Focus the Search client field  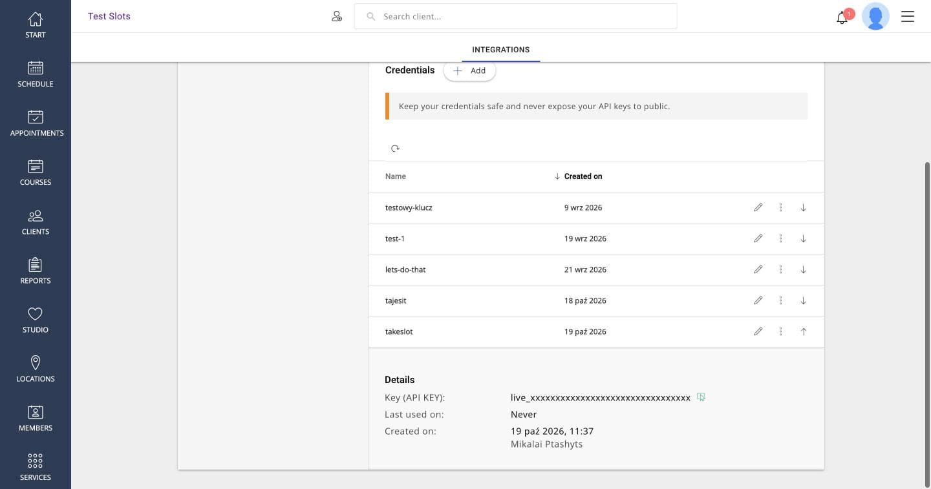tap(515, 16)
